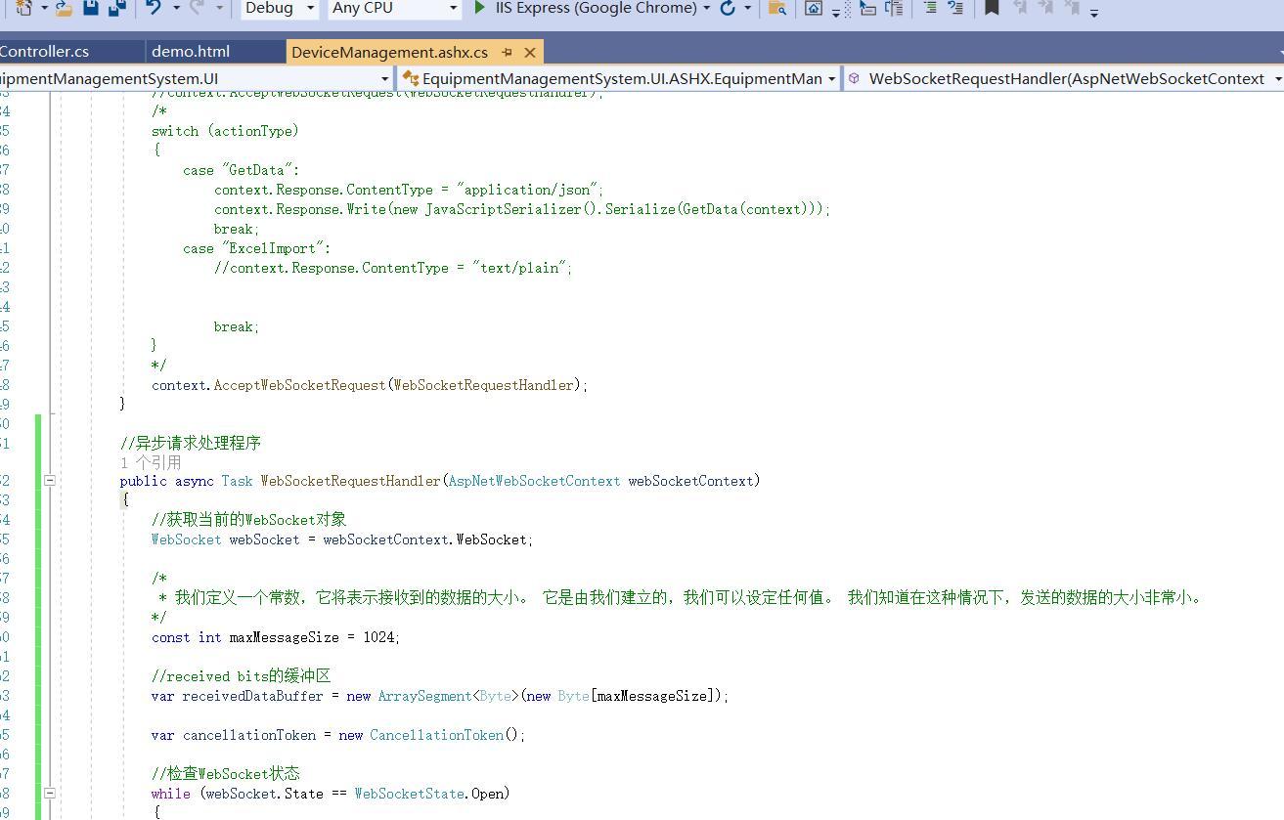This screenshot has width=1284, height=820.
Task: Click the New Item toolbar icon
Action: 24,8
